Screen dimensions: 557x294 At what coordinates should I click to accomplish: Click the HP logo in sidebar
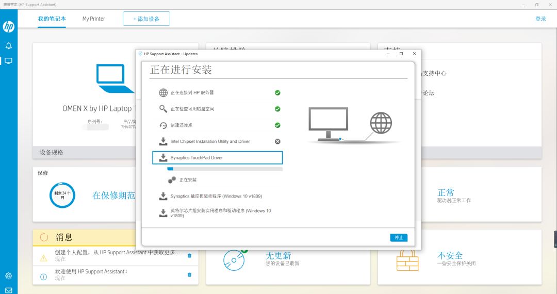point(9,27)
